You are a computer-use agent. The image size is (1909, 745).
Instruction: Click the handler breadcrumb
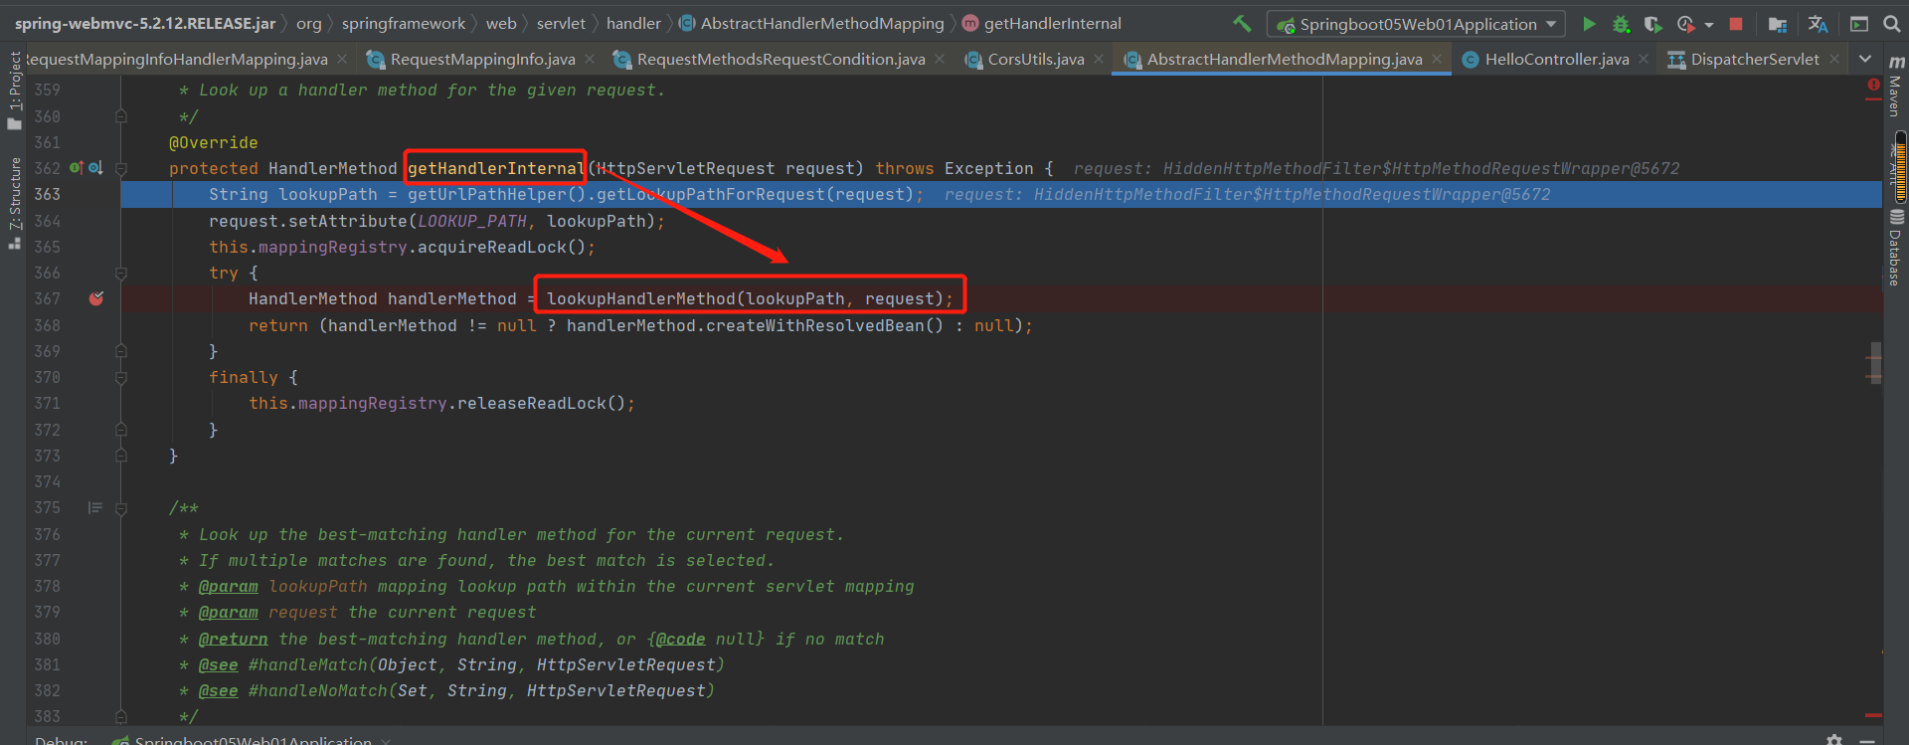point(633,23)
